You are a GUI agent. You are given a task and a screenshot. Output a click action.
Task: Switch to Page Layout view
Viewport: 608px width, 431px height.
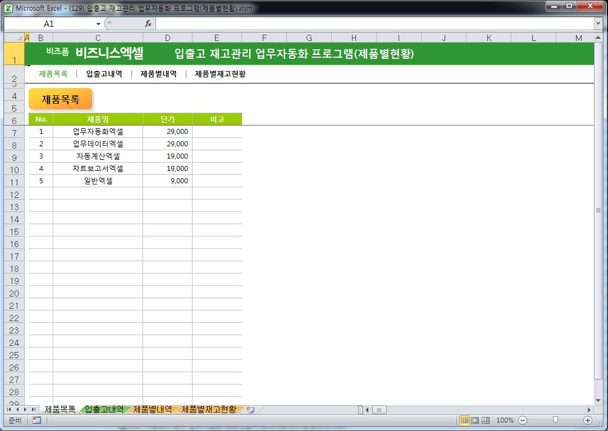coord(475,420)
